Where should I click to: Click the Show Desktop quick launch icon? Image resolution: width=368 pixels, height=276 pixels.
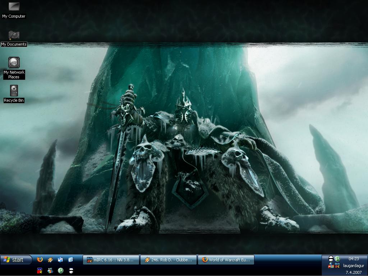click(x=60, y=259)
